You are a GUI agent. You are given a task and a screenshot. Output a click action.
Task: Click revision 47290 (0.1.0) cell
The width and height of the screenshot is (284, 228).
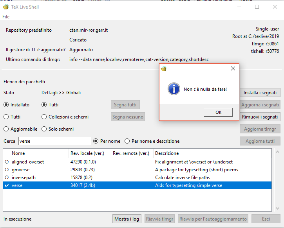click(83, 162)
